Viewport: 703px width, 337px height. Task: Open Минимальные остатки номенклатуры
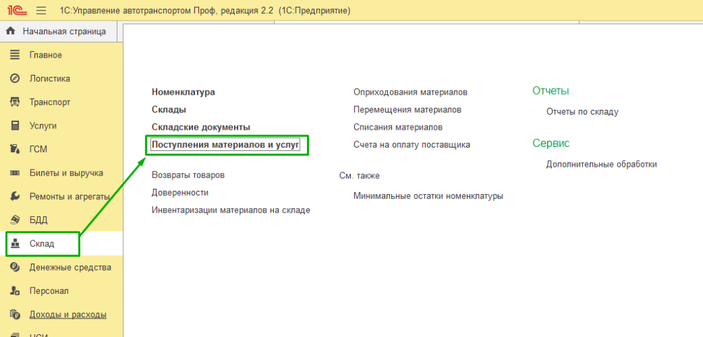(x=428, y=196)
